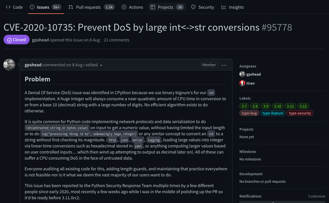Open assignee gpshead link
Viewport: 329px width, 203px height.
253,74
